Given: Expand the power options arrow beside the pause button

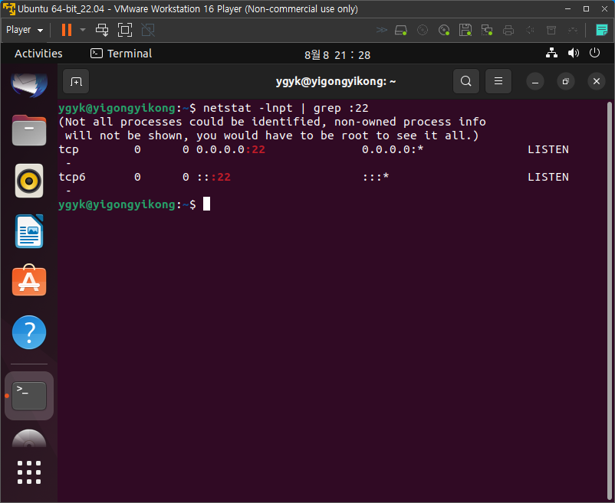Looking at the screenshot, I should coord(83,30).
